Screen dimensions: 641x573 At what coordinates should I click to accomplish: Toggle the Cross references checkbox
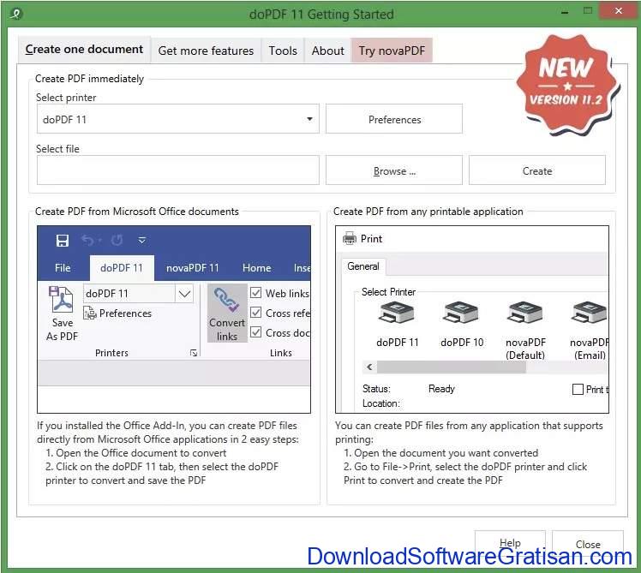pos(256,313)
